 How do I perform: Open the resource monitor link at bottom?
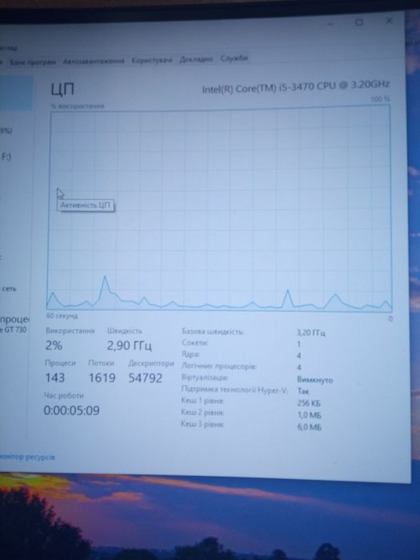27,457
